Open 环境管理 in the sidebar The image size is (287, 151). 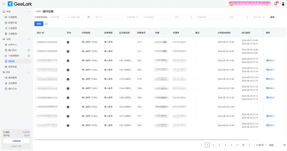(12, 17)
